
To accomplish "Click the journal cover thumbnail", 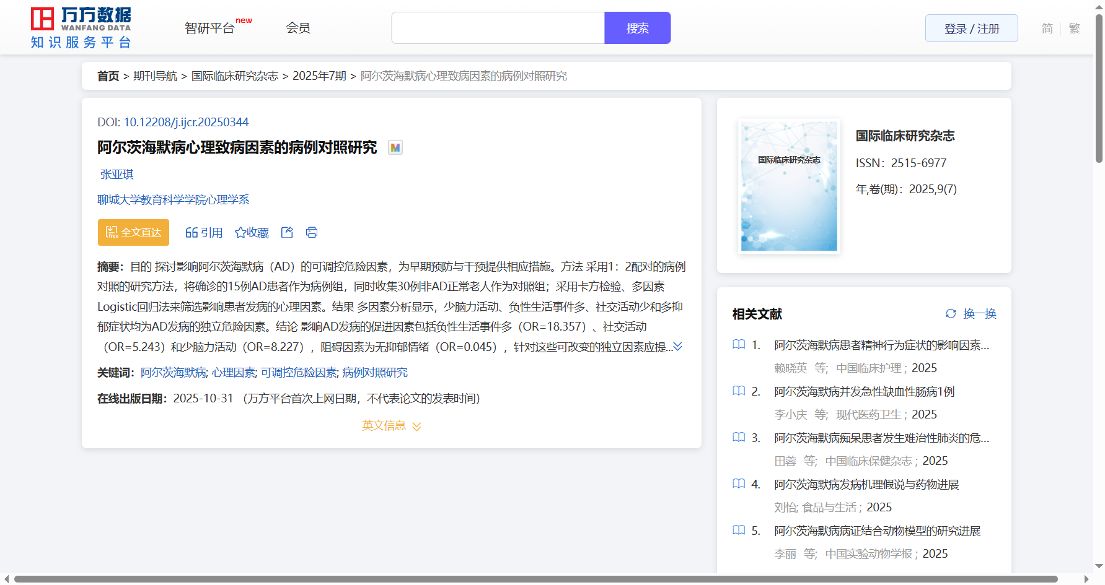I will click(x=789, y=186).
